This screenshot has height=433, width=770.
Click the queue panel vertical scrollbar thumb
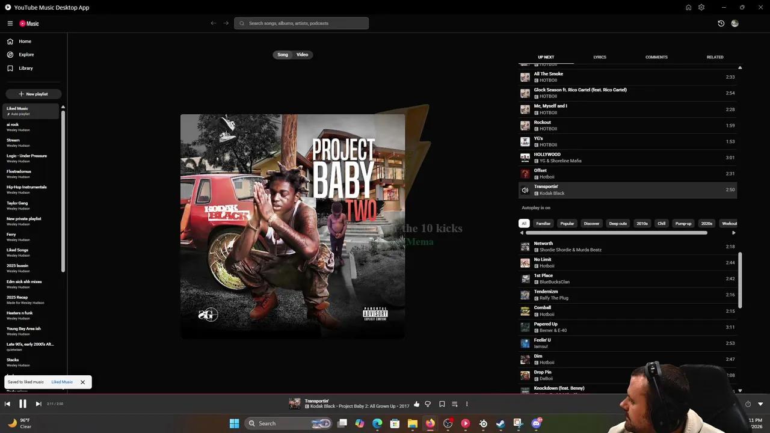click(740, 280)
